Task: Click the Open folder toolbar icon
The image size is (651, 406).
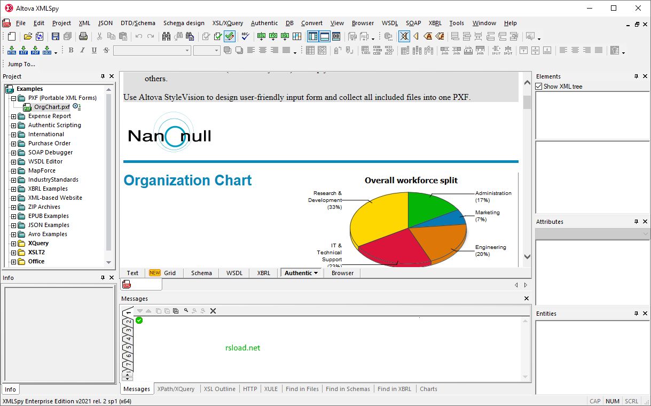Action: 28,36
